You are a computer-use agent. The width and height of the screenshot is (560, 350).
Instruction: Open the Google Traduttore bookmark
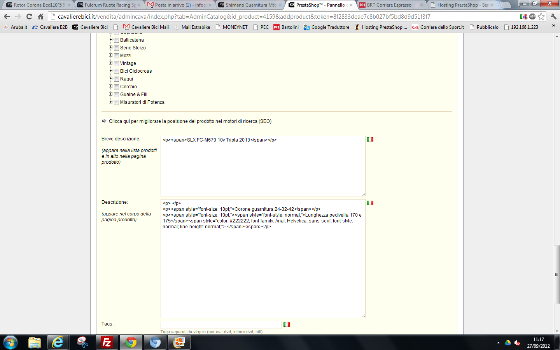coord(327,27)
